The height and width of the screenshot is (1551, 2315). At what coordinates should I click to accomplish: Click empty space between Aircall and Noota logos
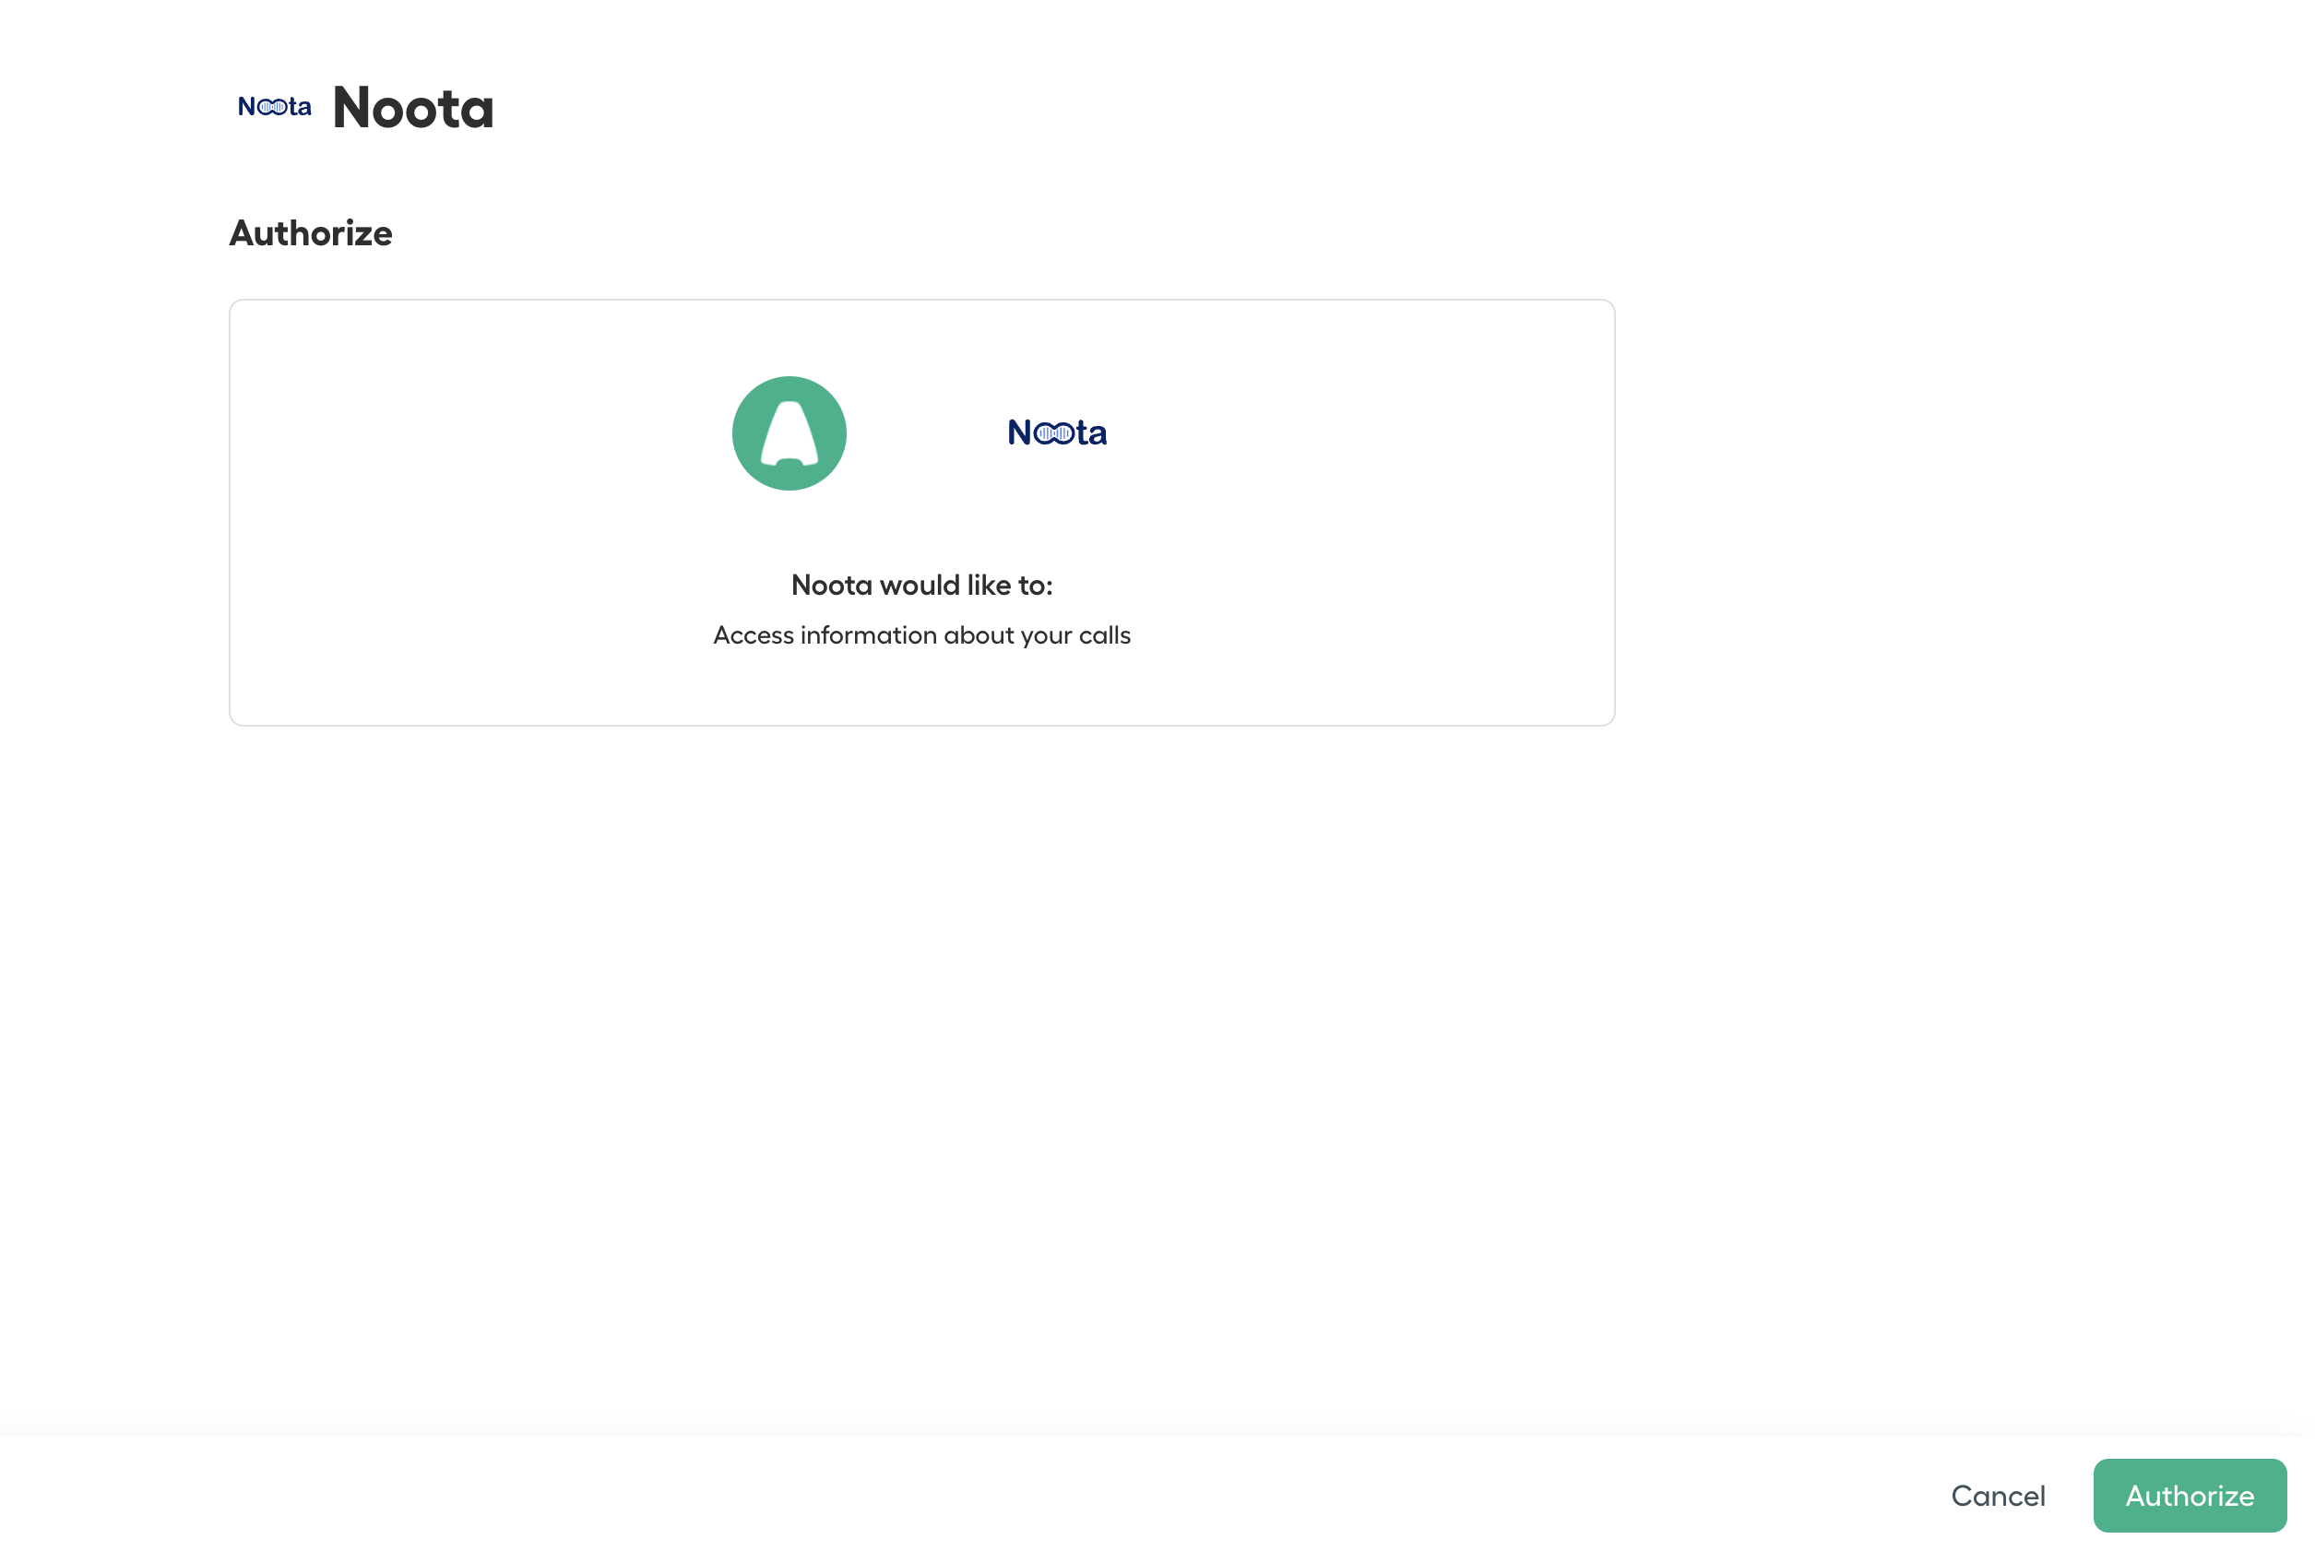click(926, 433)
